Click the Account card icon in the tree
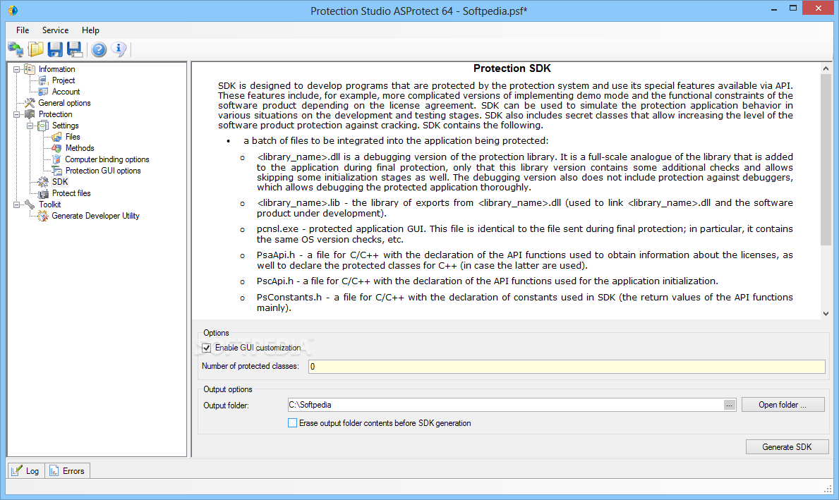 (43, 92)
